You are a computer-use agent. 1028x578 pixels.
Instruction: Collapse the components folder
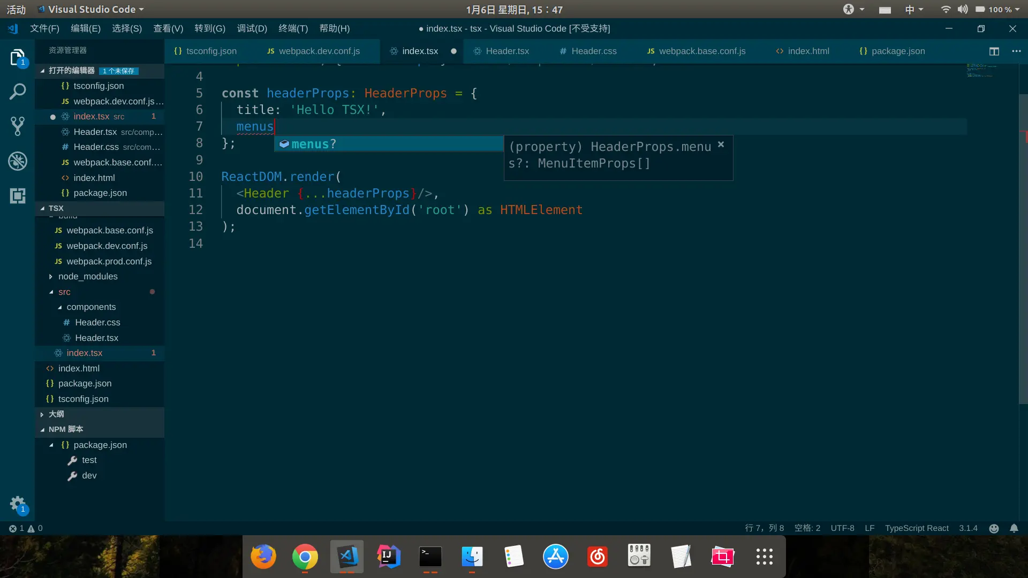[91, 307]
